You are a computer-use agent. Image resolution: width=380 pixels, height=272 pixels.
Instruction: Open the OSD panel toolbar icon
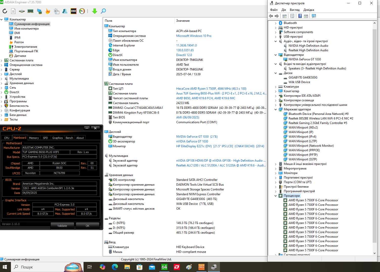pos(73,11)
